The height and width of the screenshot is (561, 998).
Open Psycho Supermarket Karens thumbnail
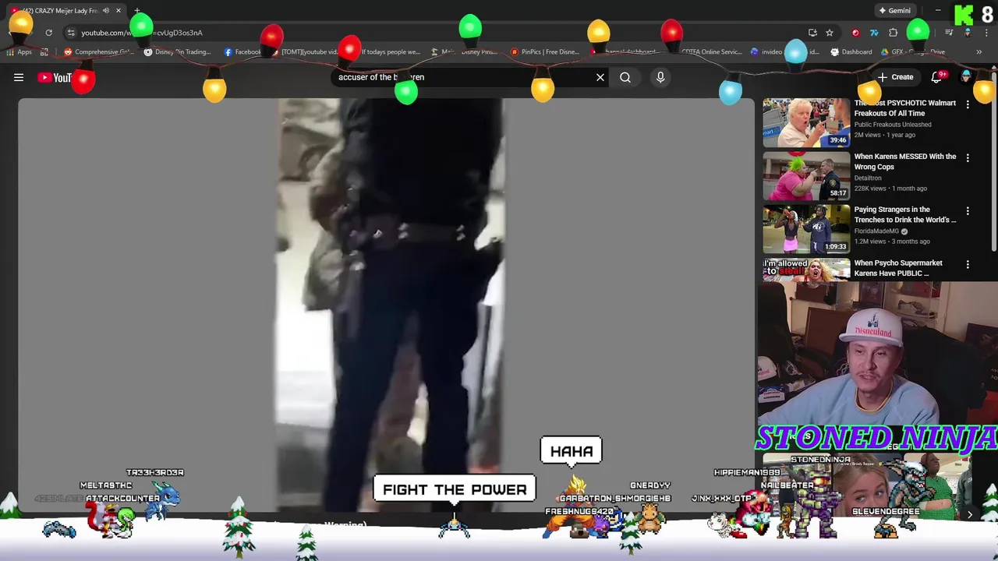click(x=806, y=270)
